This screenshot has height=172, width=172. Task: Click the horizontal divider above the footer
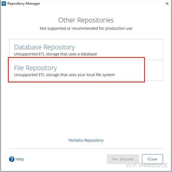tap(86, 148)
